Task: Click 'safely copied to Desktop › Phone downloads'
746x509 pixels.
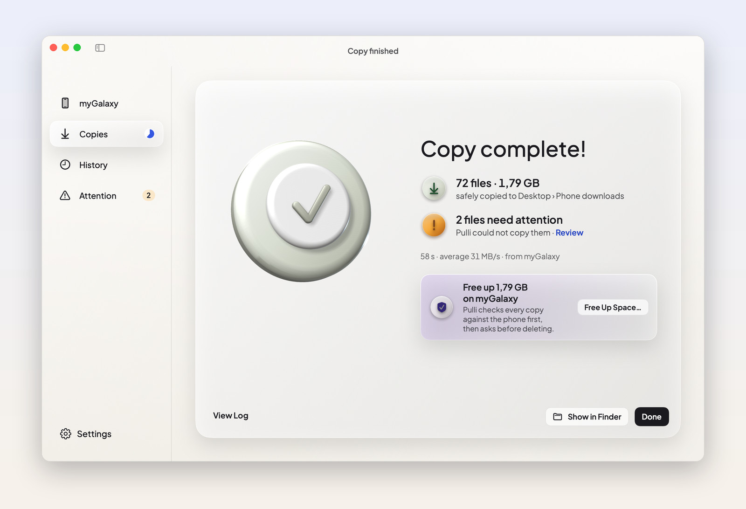Action: coord(540,196)
